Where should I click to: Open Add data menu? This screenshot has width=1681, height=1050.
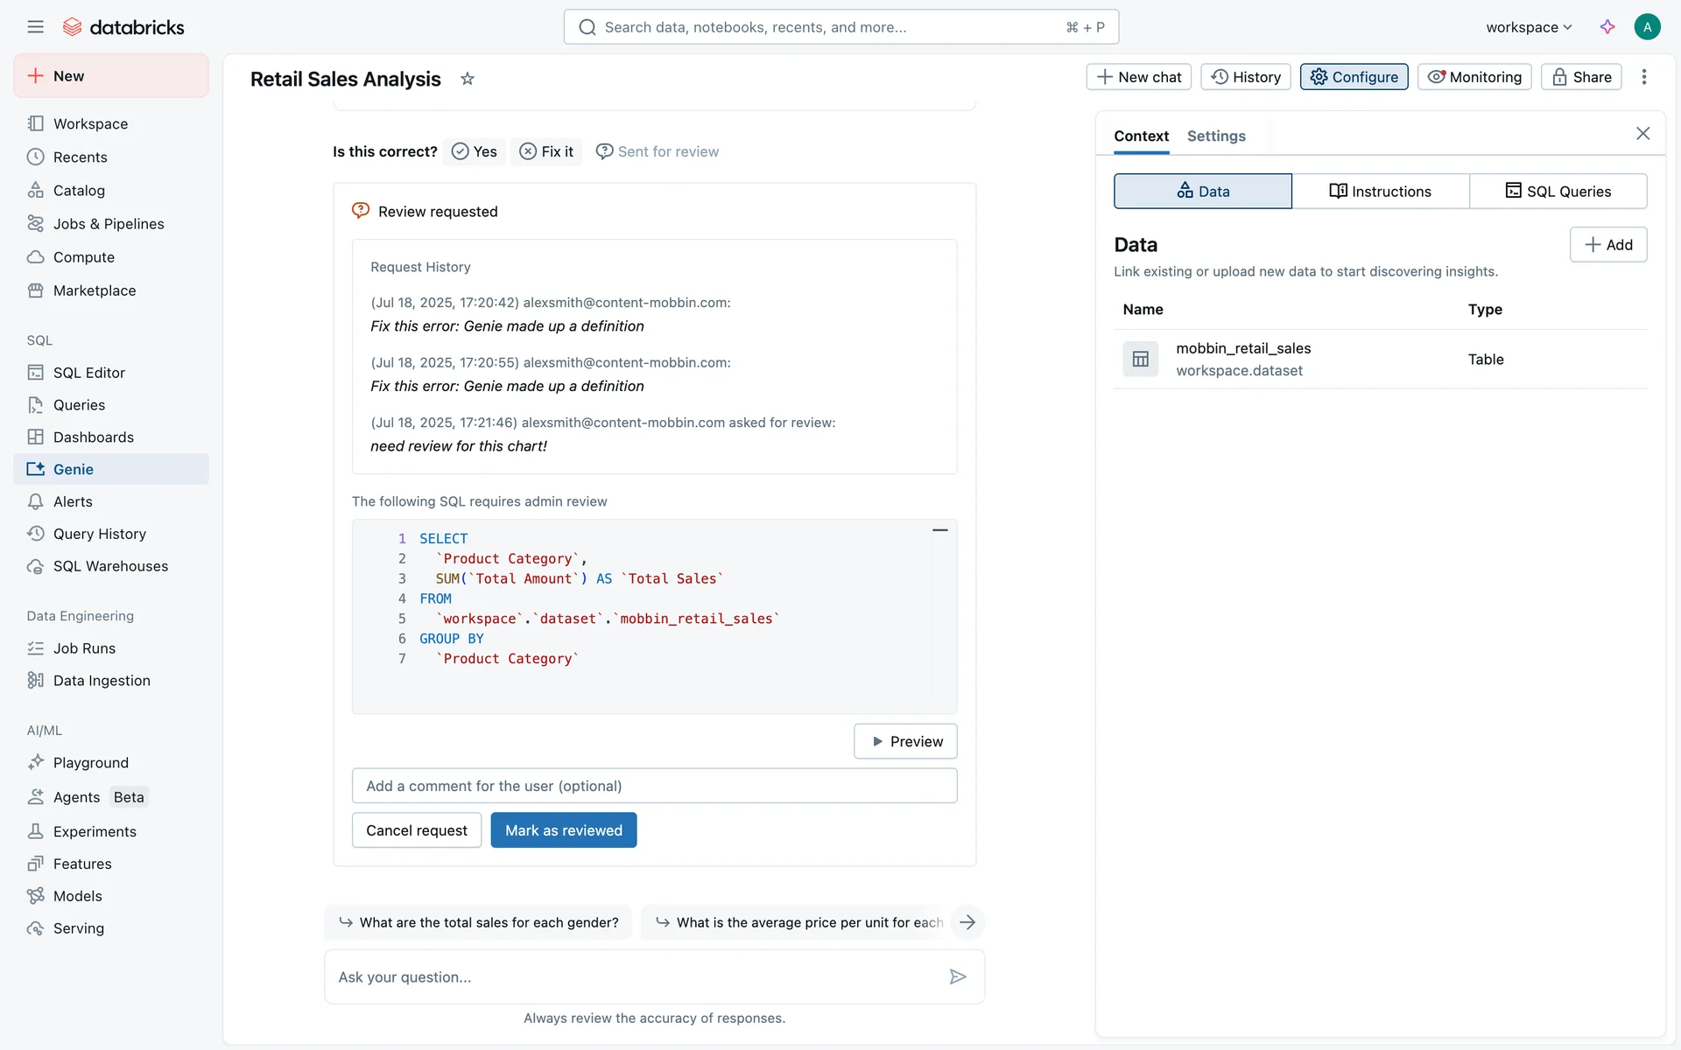pos(1607,245)
